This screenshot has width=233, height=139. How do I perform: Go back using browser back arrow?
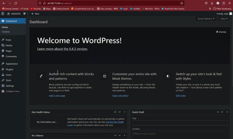[4, 3]
